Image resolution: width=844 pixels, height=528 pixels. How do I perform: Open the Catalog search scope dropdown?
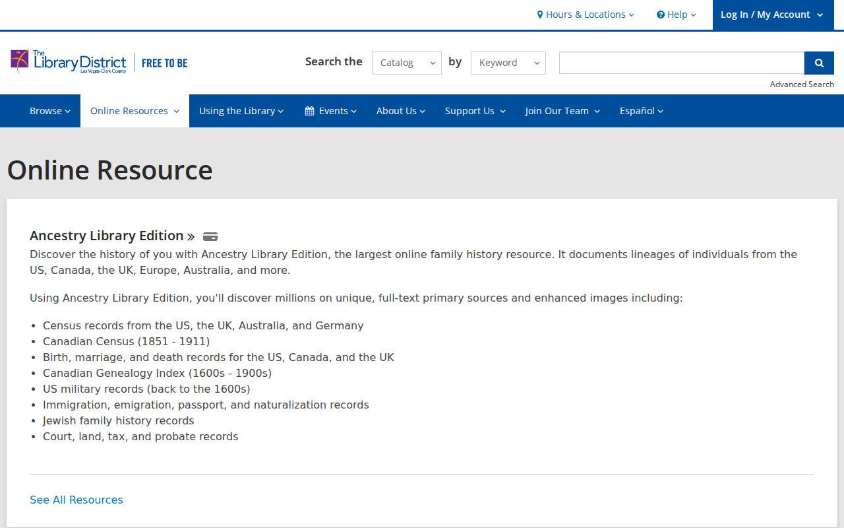407,63
